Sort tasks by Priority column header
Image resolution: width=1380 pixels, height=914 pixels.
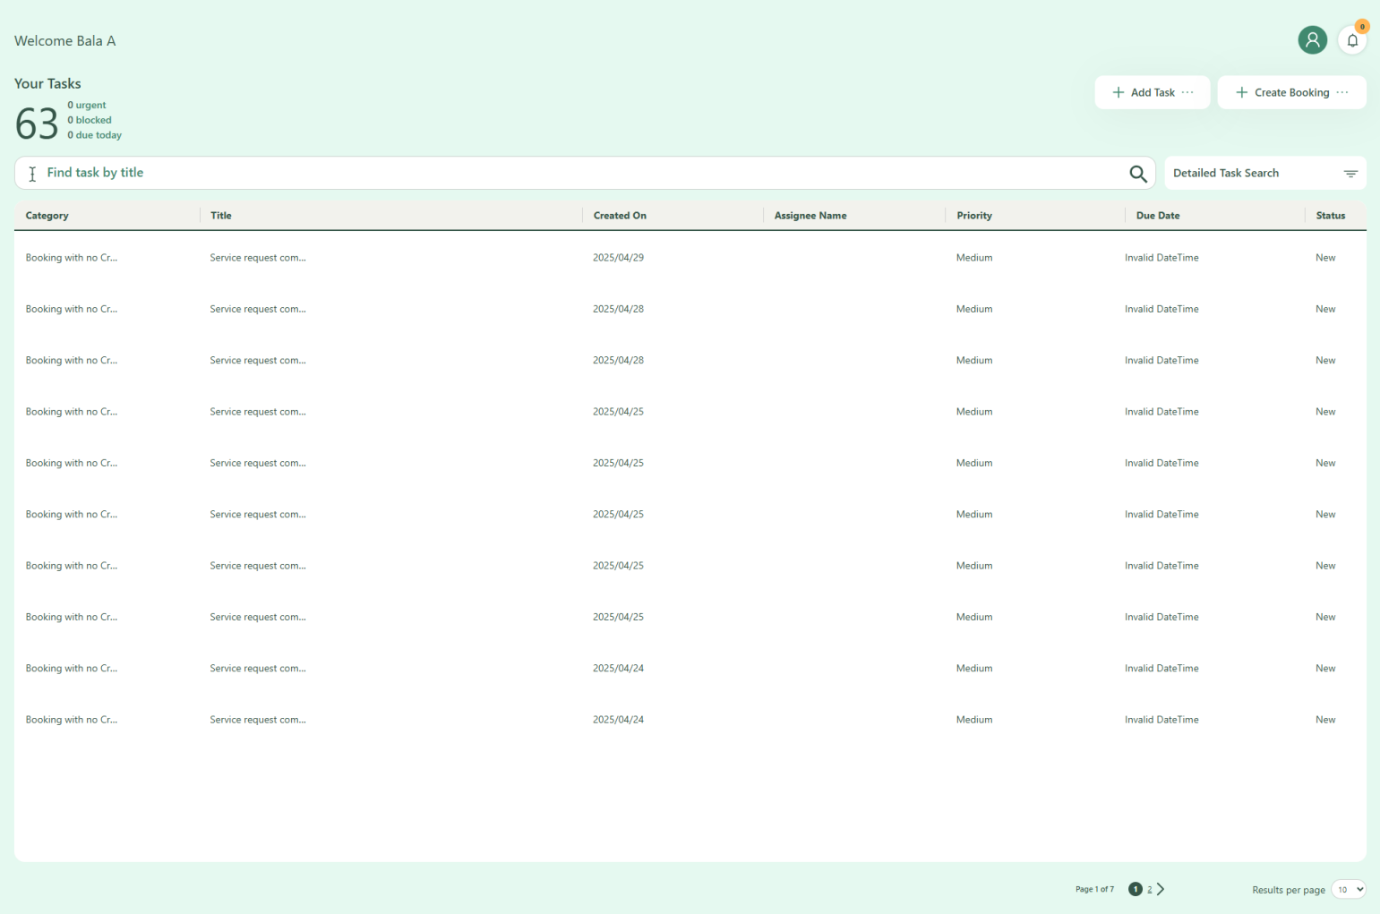[x=973, y=216]
